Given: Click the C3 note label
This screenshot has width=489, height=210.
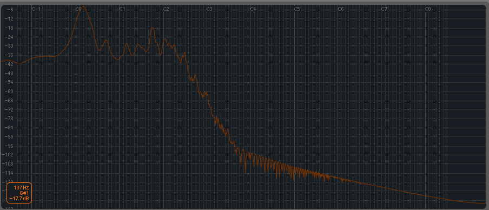Looking at the screenshot, I should [x=209, y=9].
